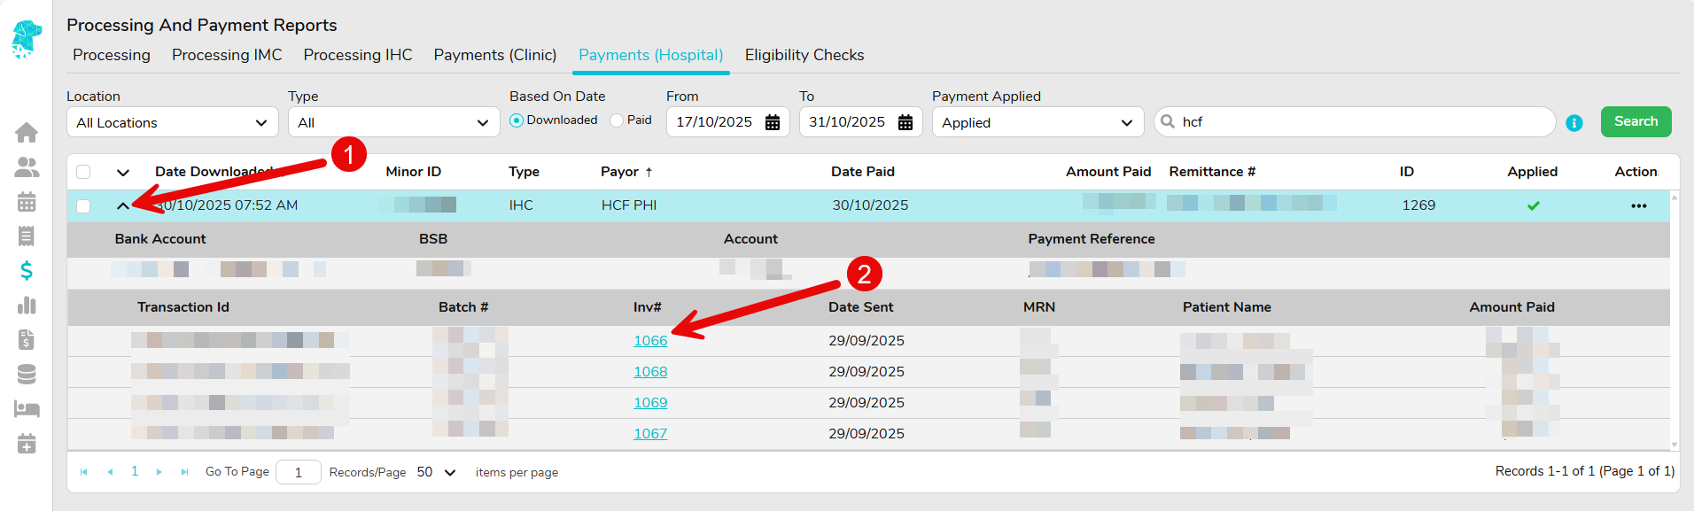Open the To date calendar picker
The image size is (1694, 511).
[x=905, y=122]
